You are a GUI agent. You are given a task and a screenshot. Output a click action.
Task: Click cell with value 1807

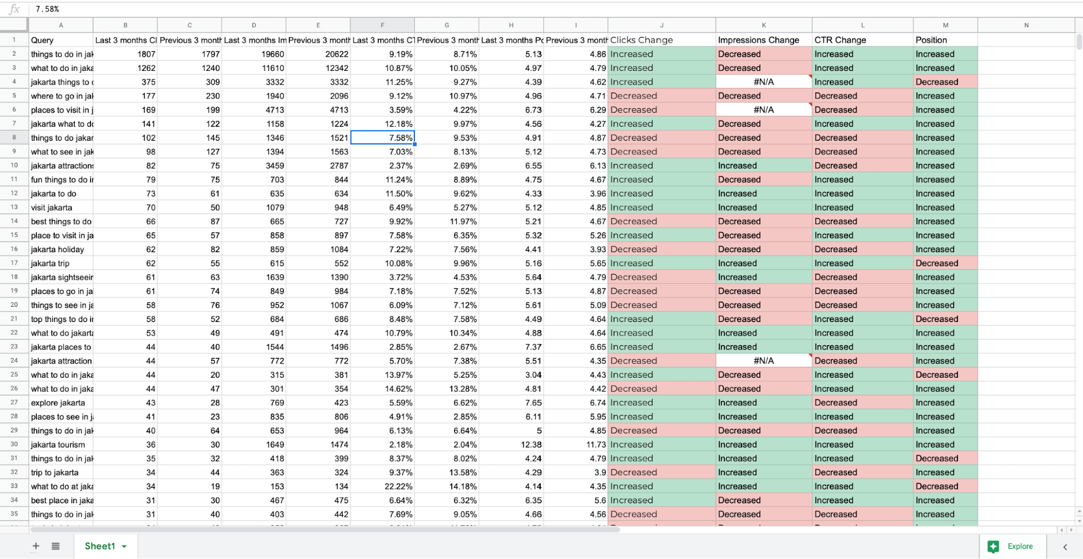click(125, 54)
